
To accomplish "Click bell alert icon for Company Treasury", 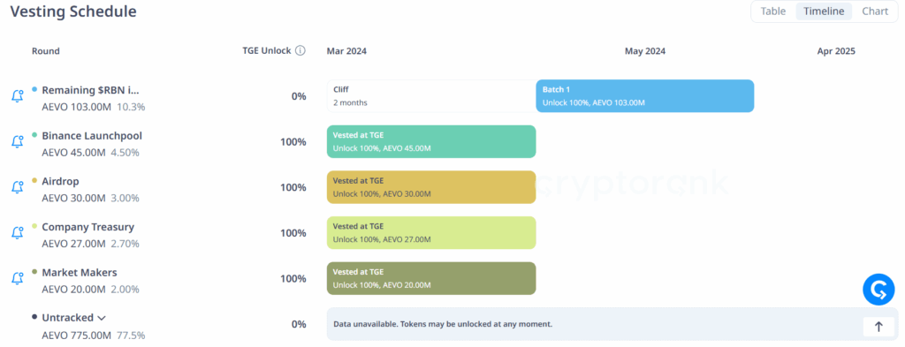I will pos(18,233).
